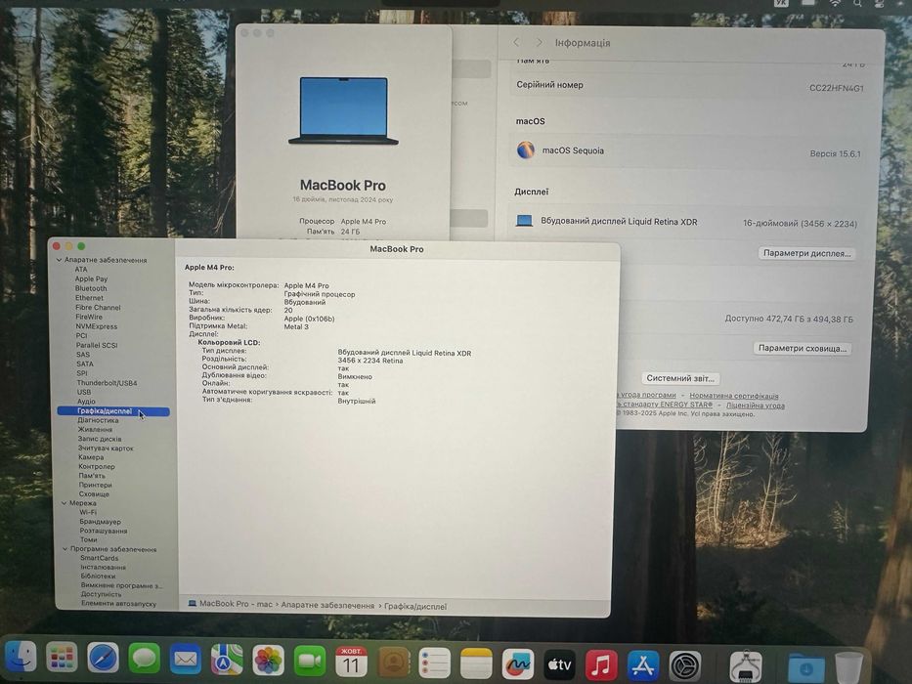Select Пам'ять in the sidebar
This screenshot has width=912, height=684.
(x=92, y=476)
